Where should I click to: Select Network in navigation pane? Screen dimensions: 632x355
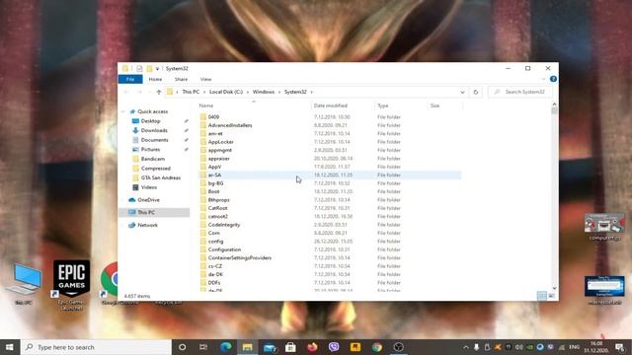tap(147, 226)
